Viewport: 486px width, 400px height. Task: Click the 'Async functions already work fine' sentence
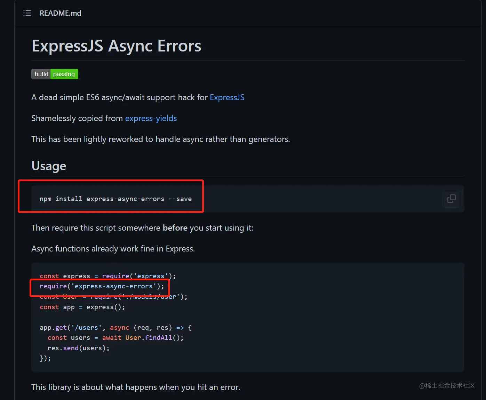pyautogui.click(x=113, y=249)
